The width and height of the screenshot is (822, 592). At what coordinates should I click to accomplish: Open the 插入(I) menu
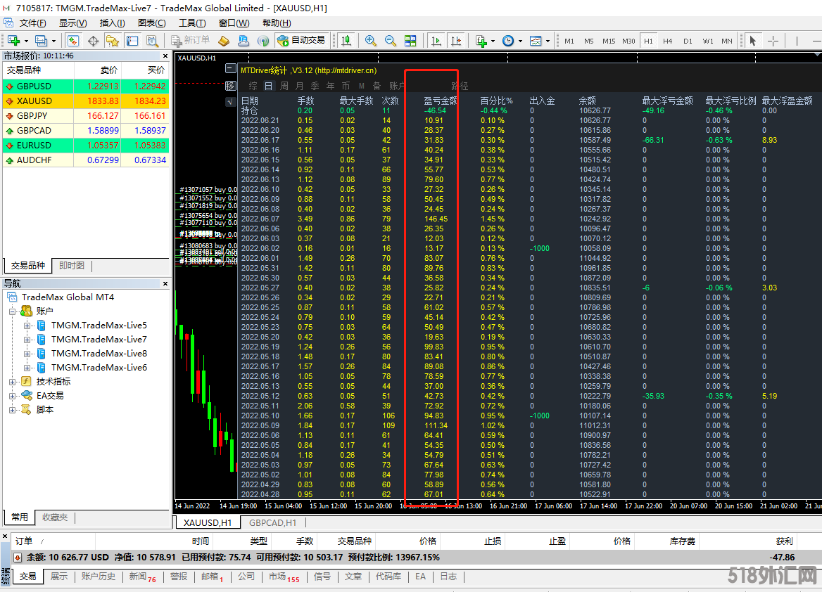112,23
